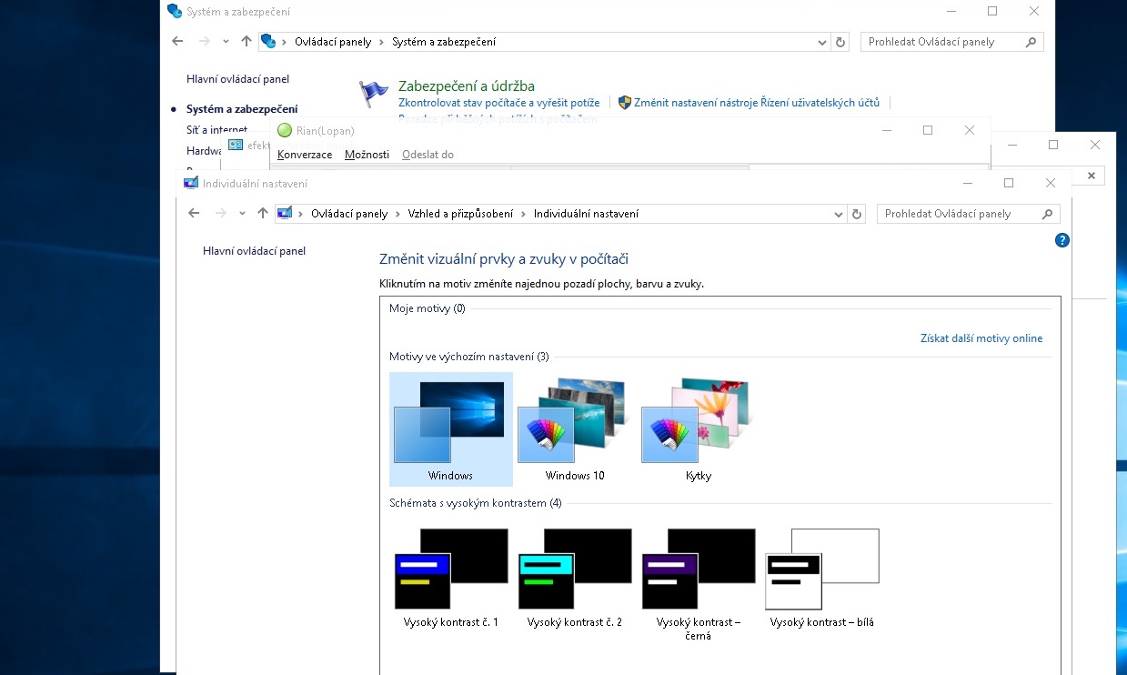
Task: Expand root chevron before Ovládací panely in Systém window
Action: click(x=285, y=42)
